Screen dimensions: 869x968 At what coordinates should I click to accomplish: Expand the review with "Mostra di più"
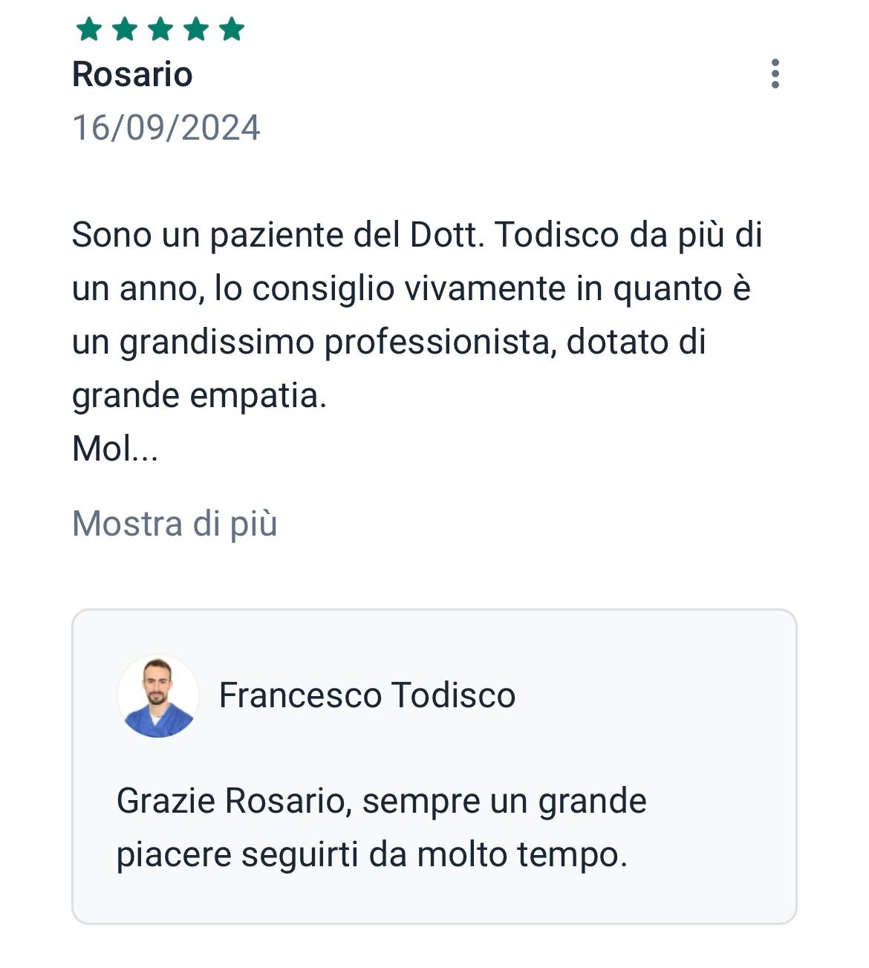coord(175,524)
